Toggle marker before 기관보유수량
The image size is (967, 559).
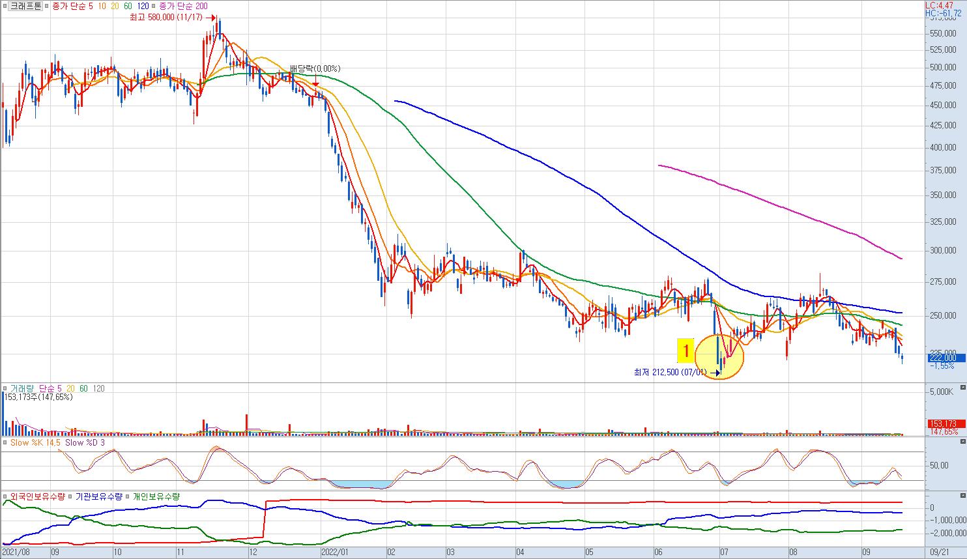tap(72, 496)
